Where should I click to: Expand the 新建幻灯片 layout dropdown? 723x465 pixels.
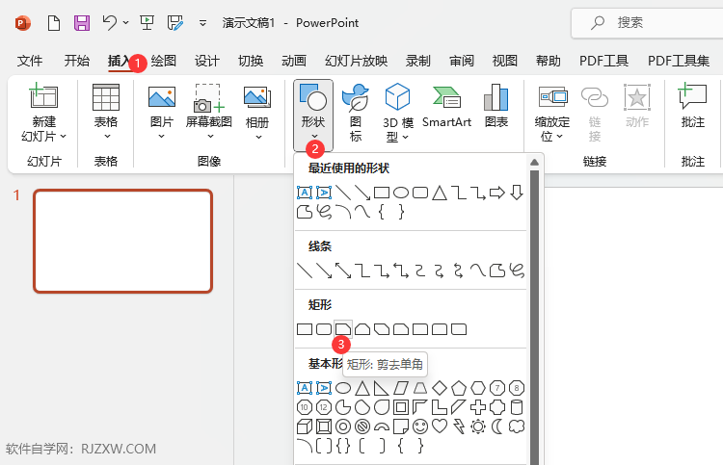pos(64,137)
